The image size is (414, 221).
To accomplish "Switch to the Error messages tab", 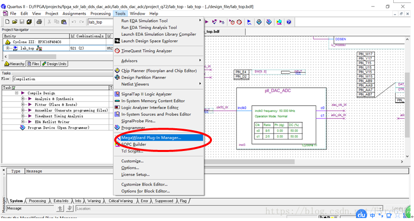I will coord(144,201).
